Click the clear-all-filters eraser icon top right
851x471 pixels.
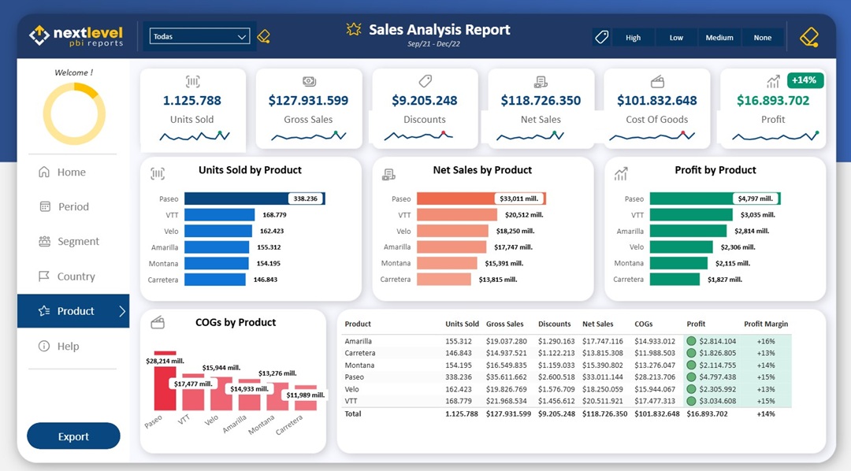click(x=809, y=37)
